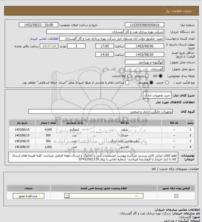Click the ردیف column header
The image size is (202, 222).
click(x=190, y=123)
